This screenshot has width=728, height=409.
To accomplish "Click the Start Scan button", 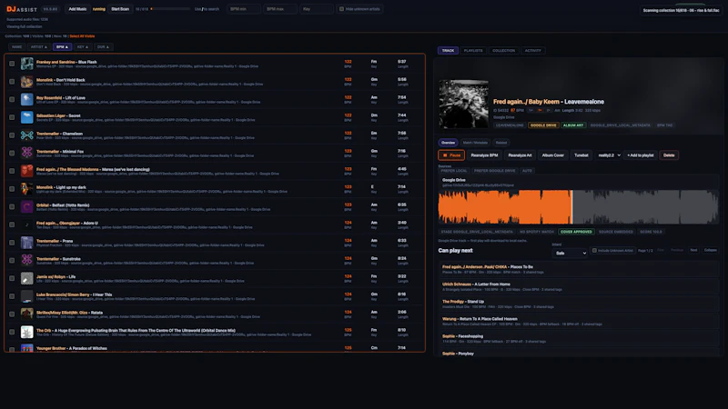I will tap(120, 9).
